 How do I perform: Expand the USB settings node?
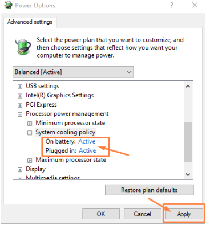20,87
